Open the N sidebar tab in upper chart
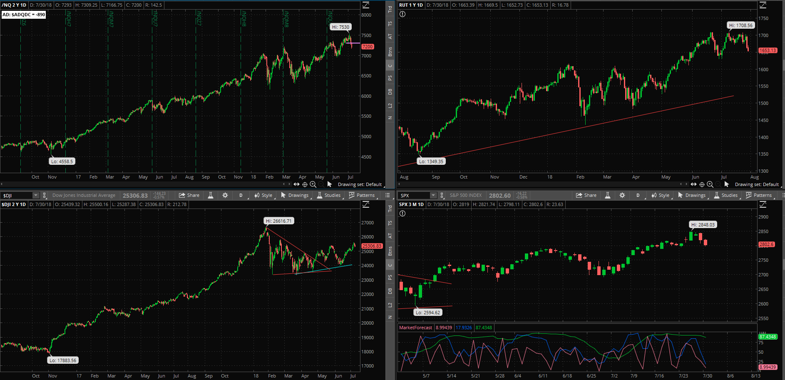The height and width of the screenshot is (380, 785). (x=390, y=118)
